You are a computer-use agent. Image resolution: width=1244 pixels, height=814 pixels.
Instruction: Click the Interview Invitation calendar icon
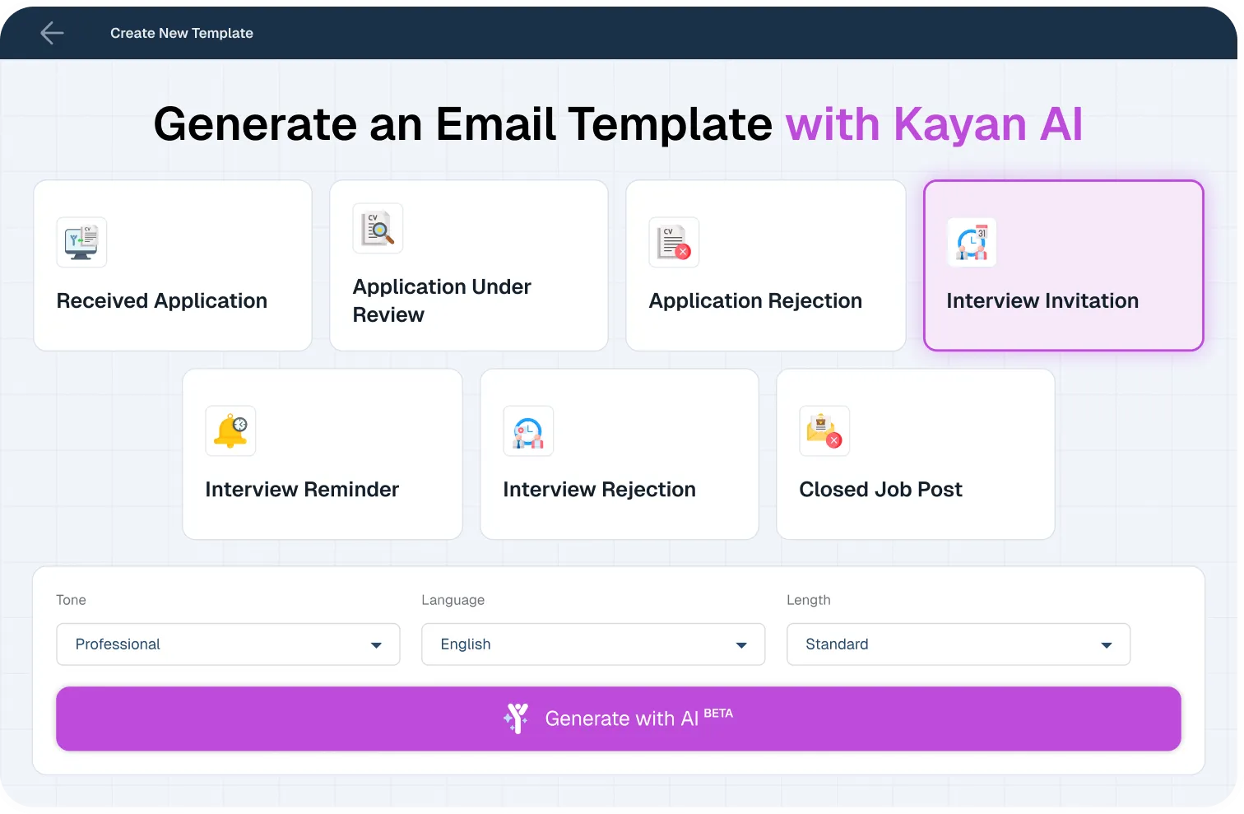click(972, 242)
